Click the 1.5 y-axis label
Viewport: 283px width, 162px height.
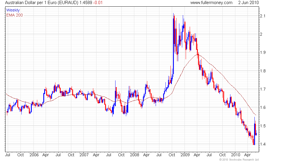pos(262,126)
